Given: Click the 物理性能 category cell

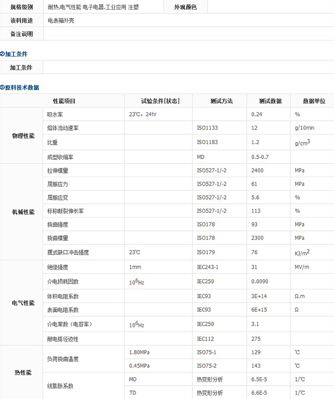Looking at the screenshot, I should 23,136.
